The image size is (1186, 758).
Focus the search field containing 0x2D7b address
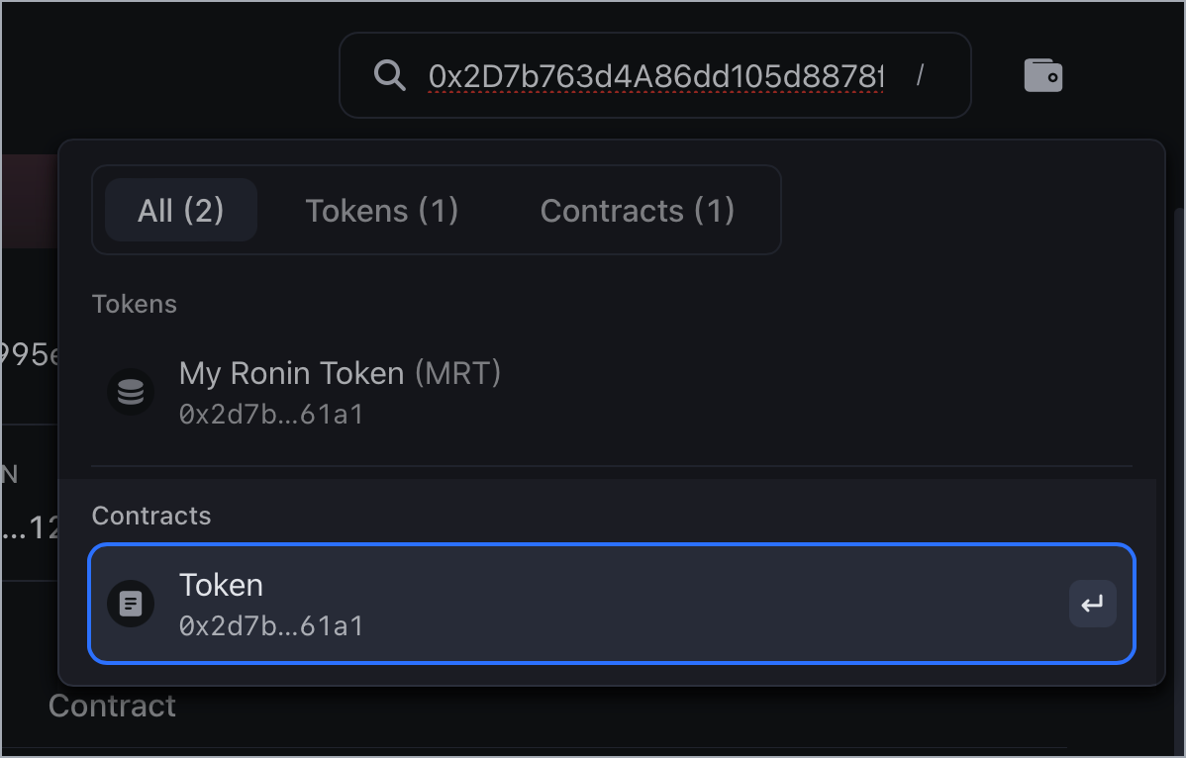[655, 75]
